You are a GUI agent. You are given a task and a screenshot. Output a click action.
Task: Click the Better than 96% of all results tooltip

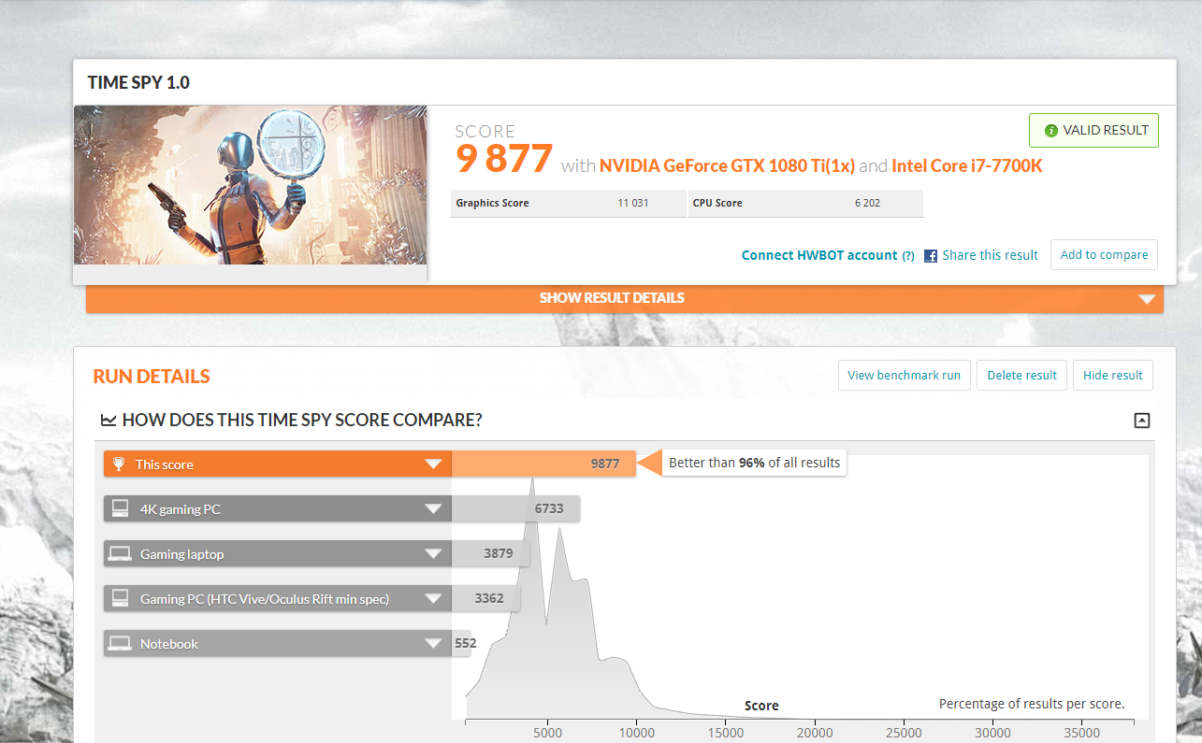754,463
